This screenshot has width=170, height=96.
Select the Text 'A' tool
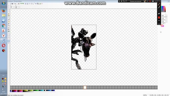coord(8,27)
